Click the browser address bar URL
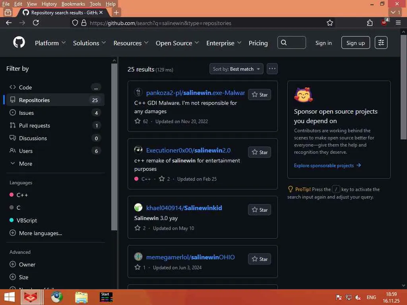 coord(161,23)
